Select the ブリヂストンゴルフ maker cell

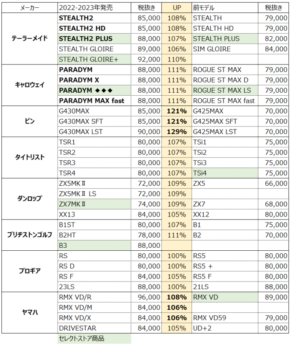click(29, 235)
